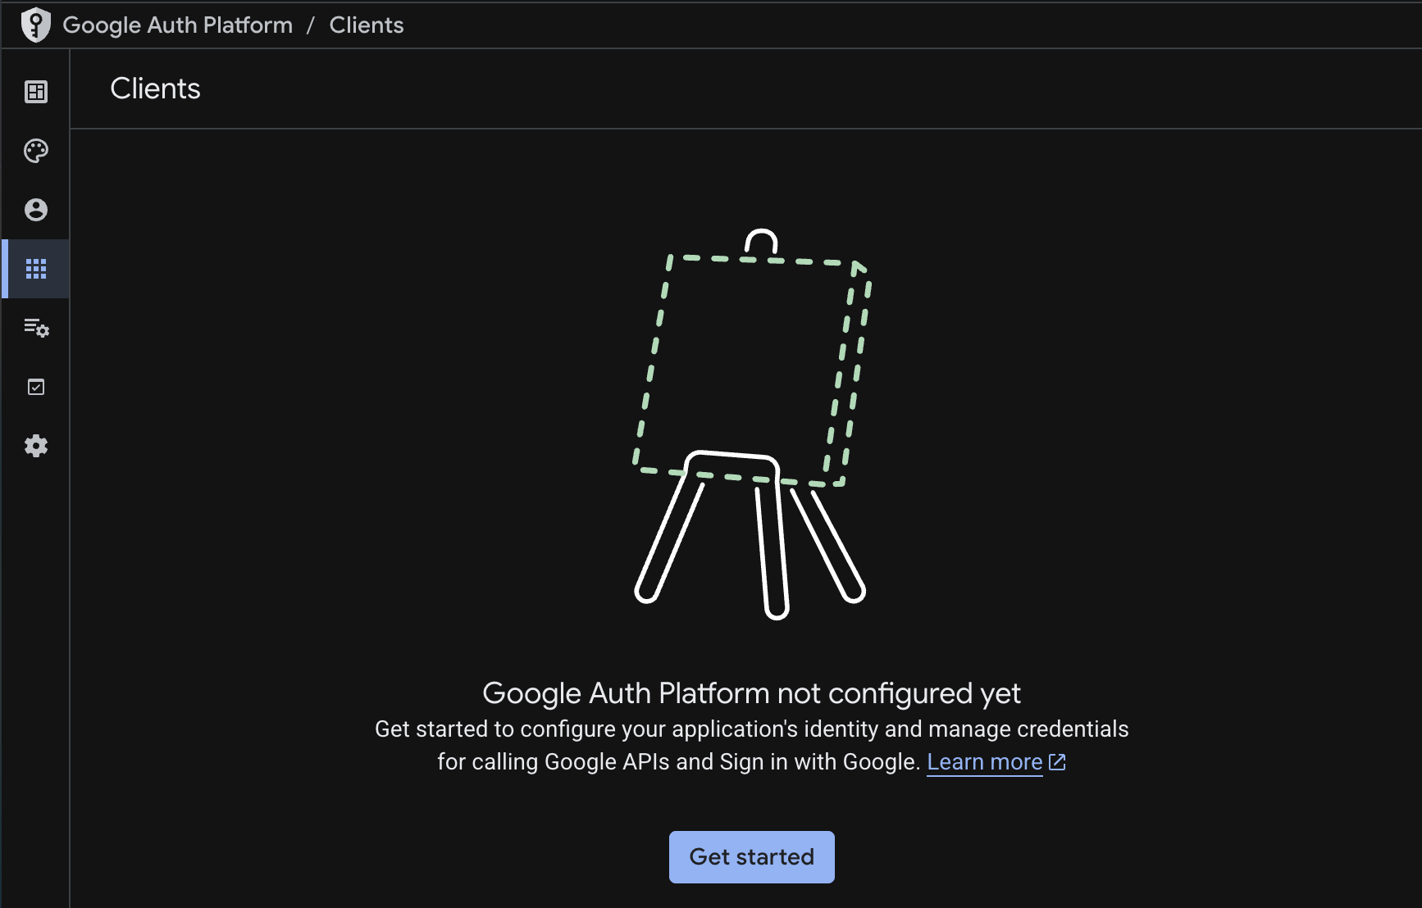Open the Data Access list-settings icon
The width and height of the screenshot is (1422, 908).
(x=36, y=328)
